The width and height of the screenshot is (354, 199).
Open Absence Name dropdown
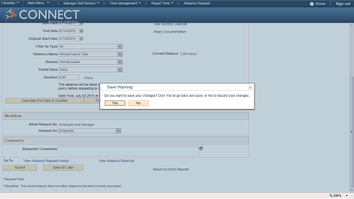[119, 54]
